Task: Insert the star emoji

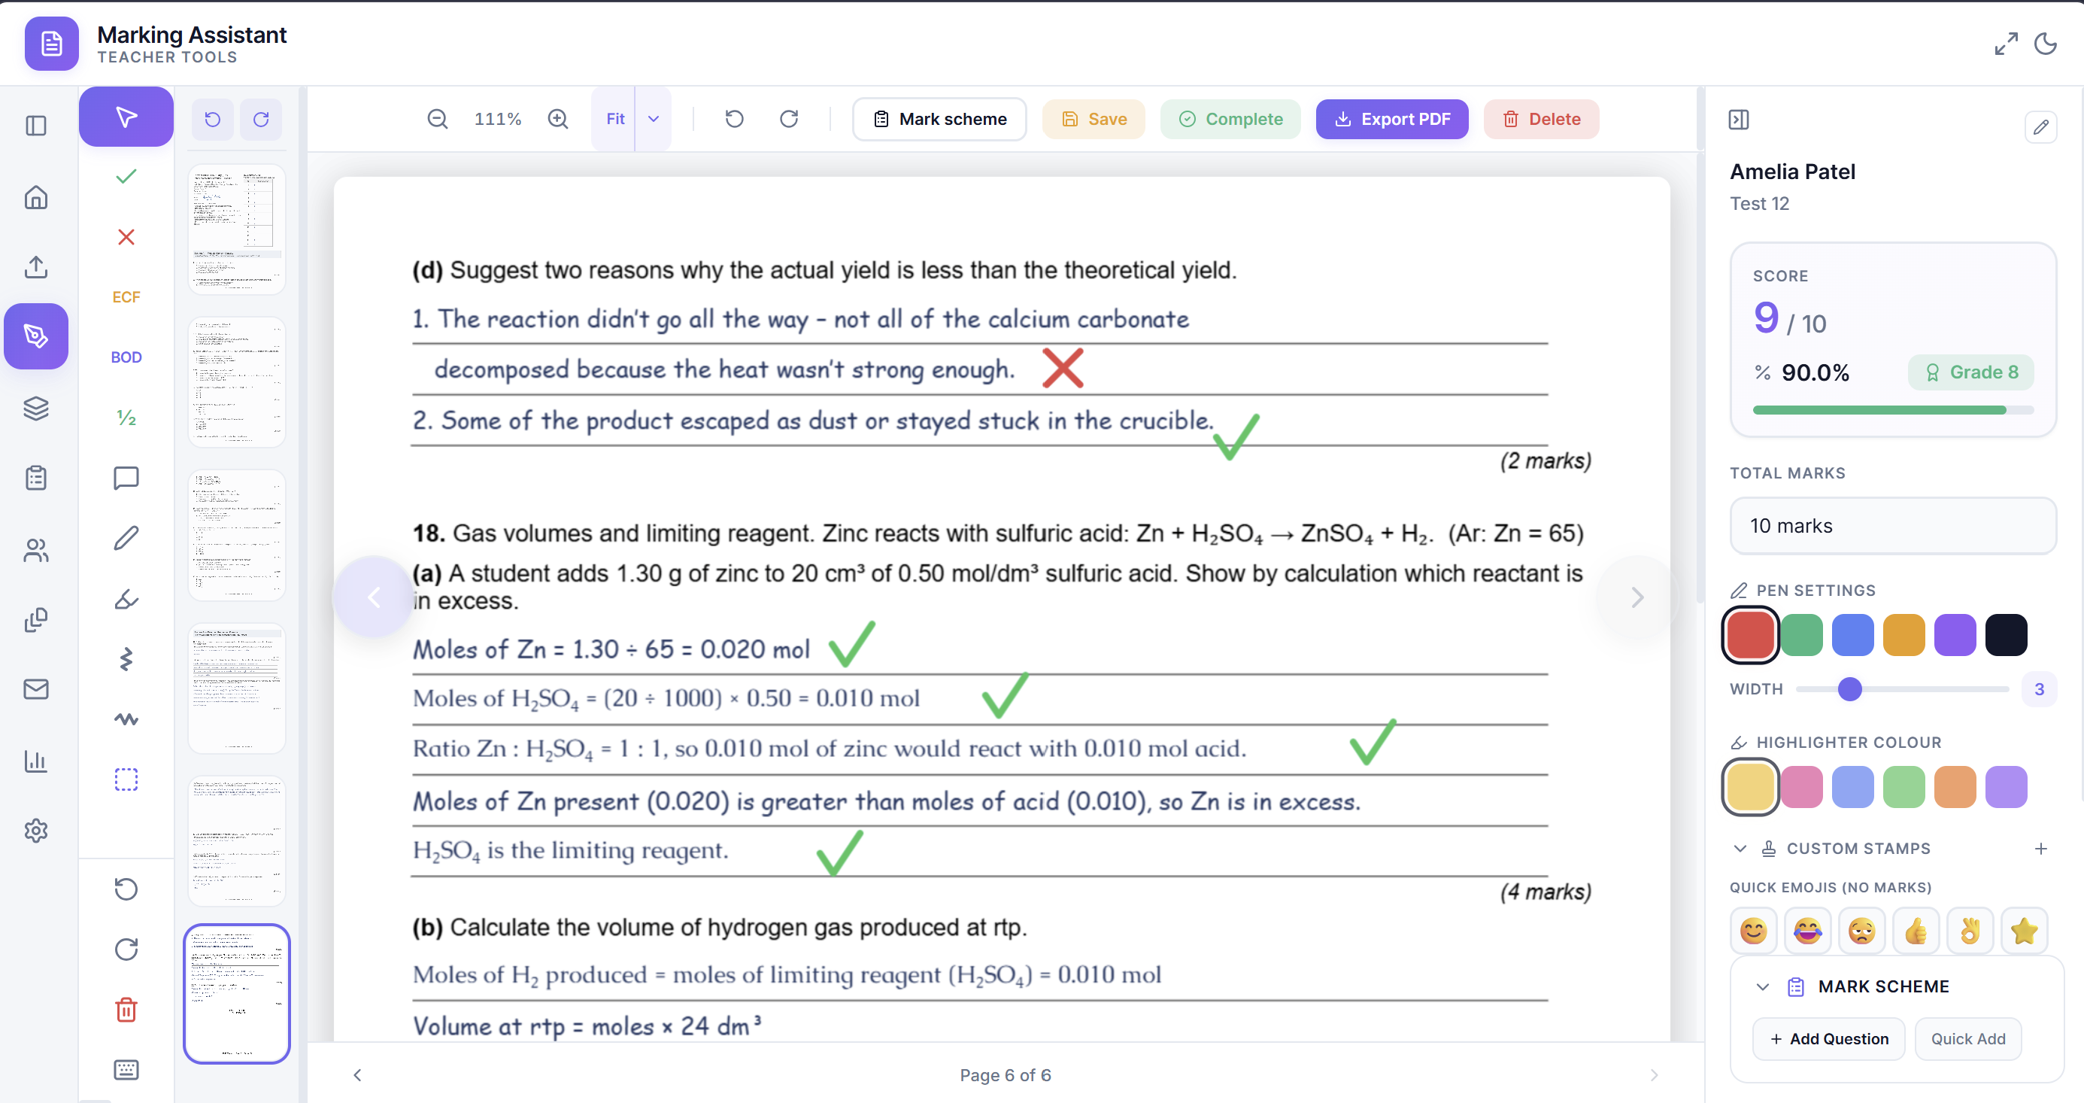Action: pos(2023,931)
